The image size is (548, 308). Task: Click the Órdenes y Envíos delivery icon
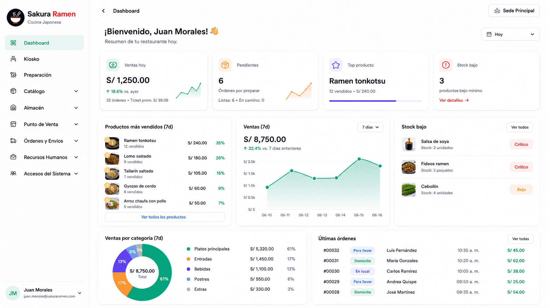[x=13, y=141]
